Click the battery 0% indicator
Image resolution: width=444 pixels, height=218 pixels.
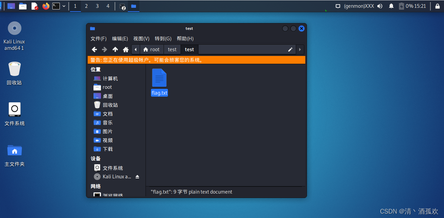point(406,6)
